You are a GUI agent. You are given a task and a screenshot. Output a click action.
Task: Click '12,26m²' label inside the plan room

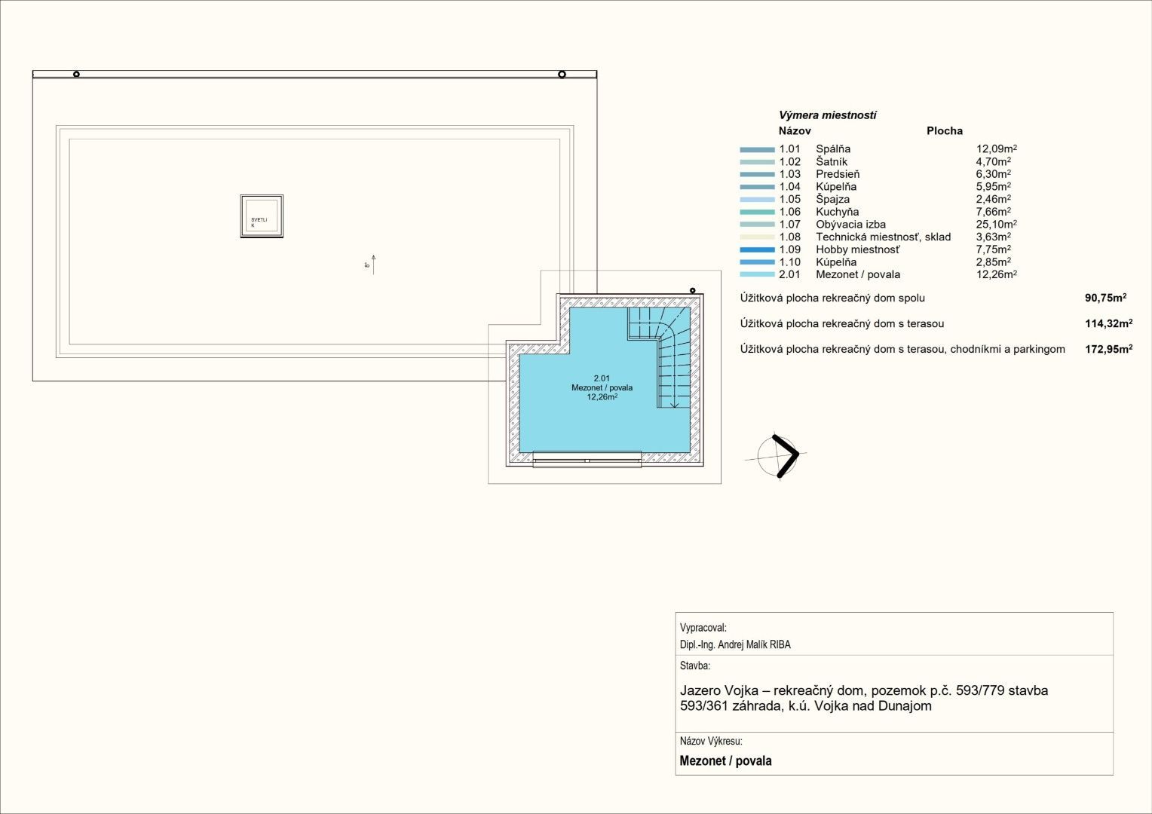(x=602, y=396)
